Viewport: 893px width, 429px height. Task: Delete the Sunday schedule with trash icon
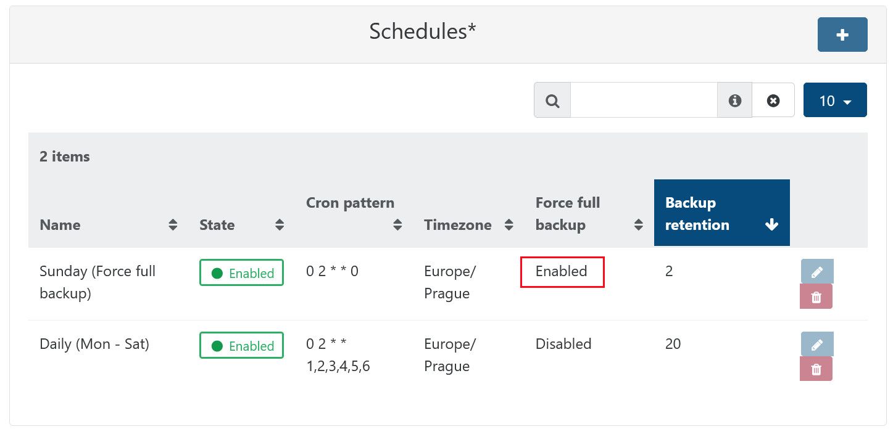(x=816, y=296)
